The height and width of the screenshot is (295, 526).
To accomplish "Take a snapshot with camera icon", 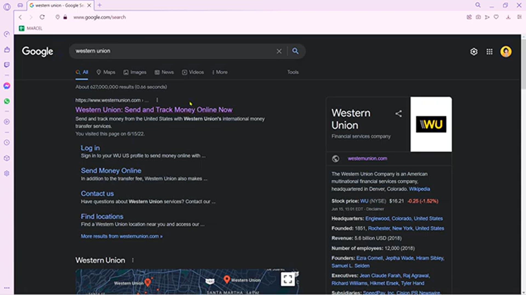I will point(478,17).
